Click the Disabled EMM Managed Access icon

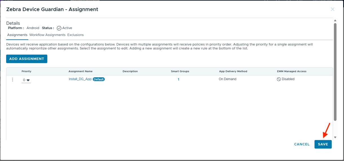[279, 79]
